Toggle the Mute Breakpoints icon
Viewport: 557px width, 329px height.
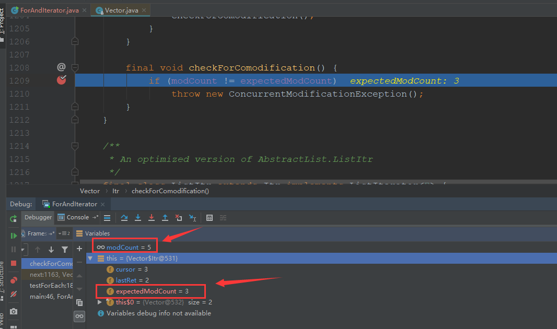(x=13, y=293)
